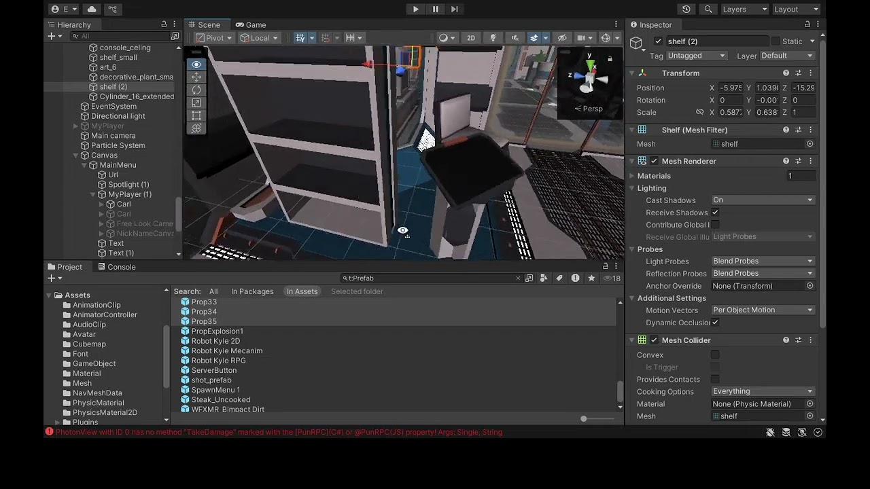The width and height of the screenshot is (870, 489).
Task: Click the Position X input field
Action: (731, 88)
